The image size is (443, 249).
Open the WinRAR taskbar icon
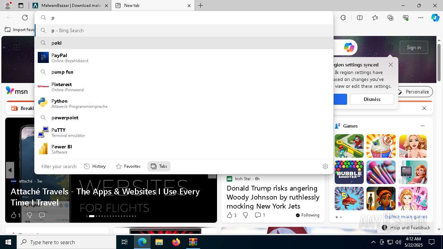point(193,242)
